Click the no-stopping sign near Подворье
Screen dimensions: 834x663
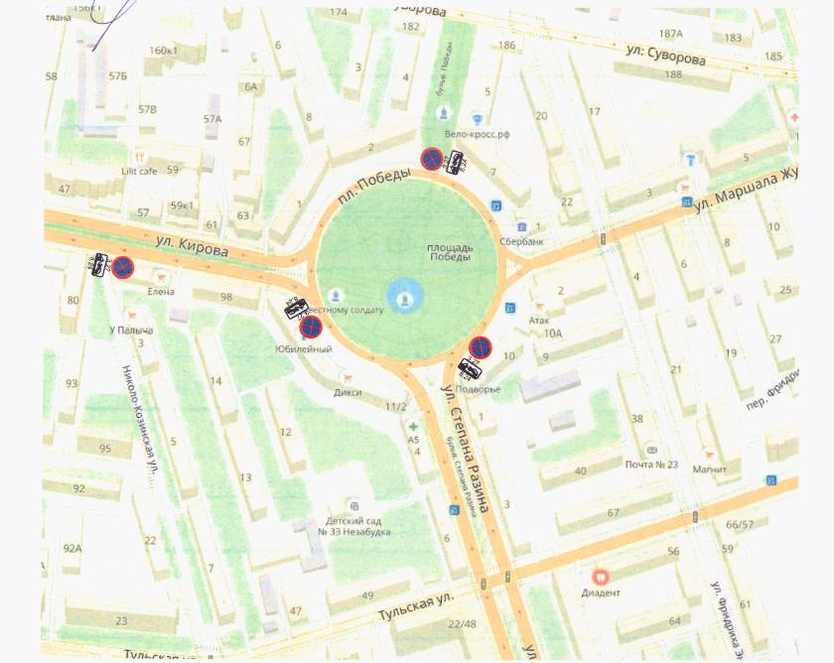[481, 347]
